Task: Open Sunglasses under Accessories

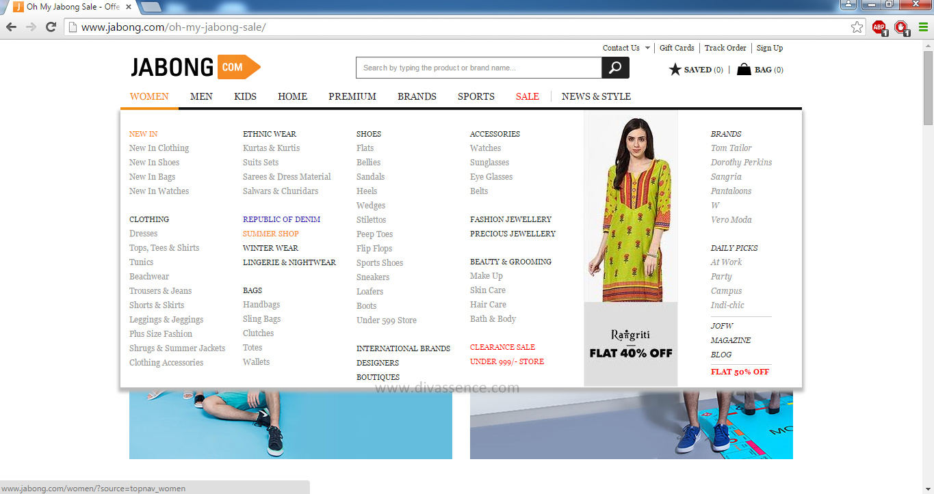Action: (x=489, y=163)
